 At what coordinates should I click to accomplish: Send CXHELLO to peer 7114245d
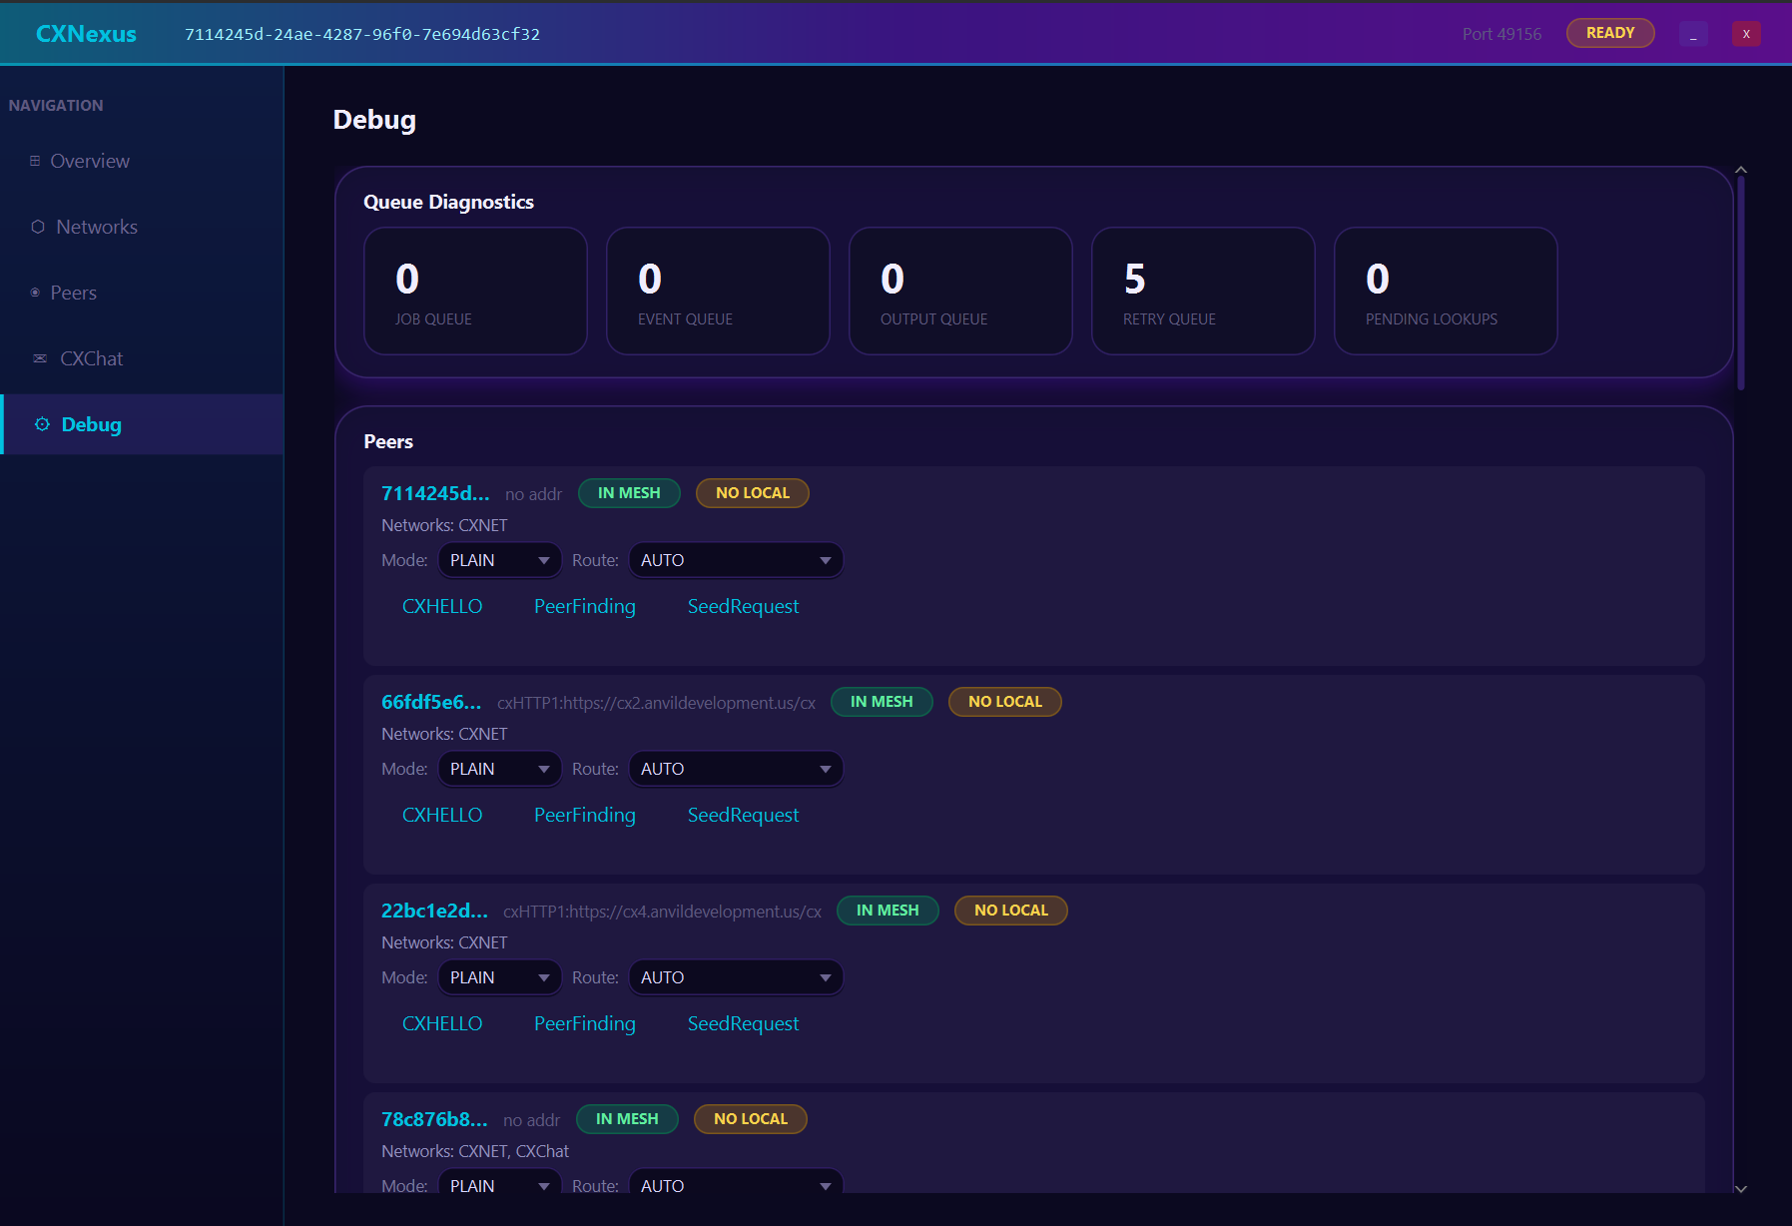click(442, 606)
